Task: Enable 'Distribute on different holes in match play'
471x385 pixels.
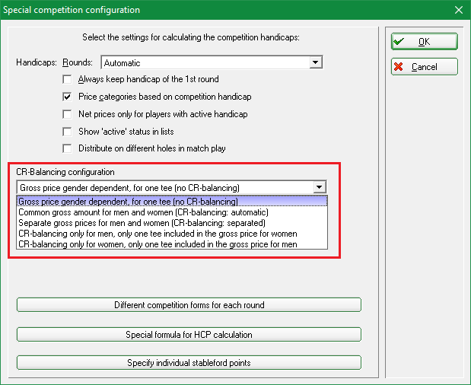Action: pyautogui.click(x=68, y=148)
